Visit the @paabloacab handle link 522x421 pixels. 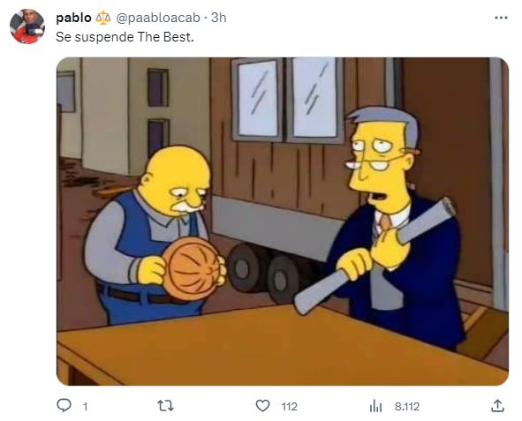point(158,18)
